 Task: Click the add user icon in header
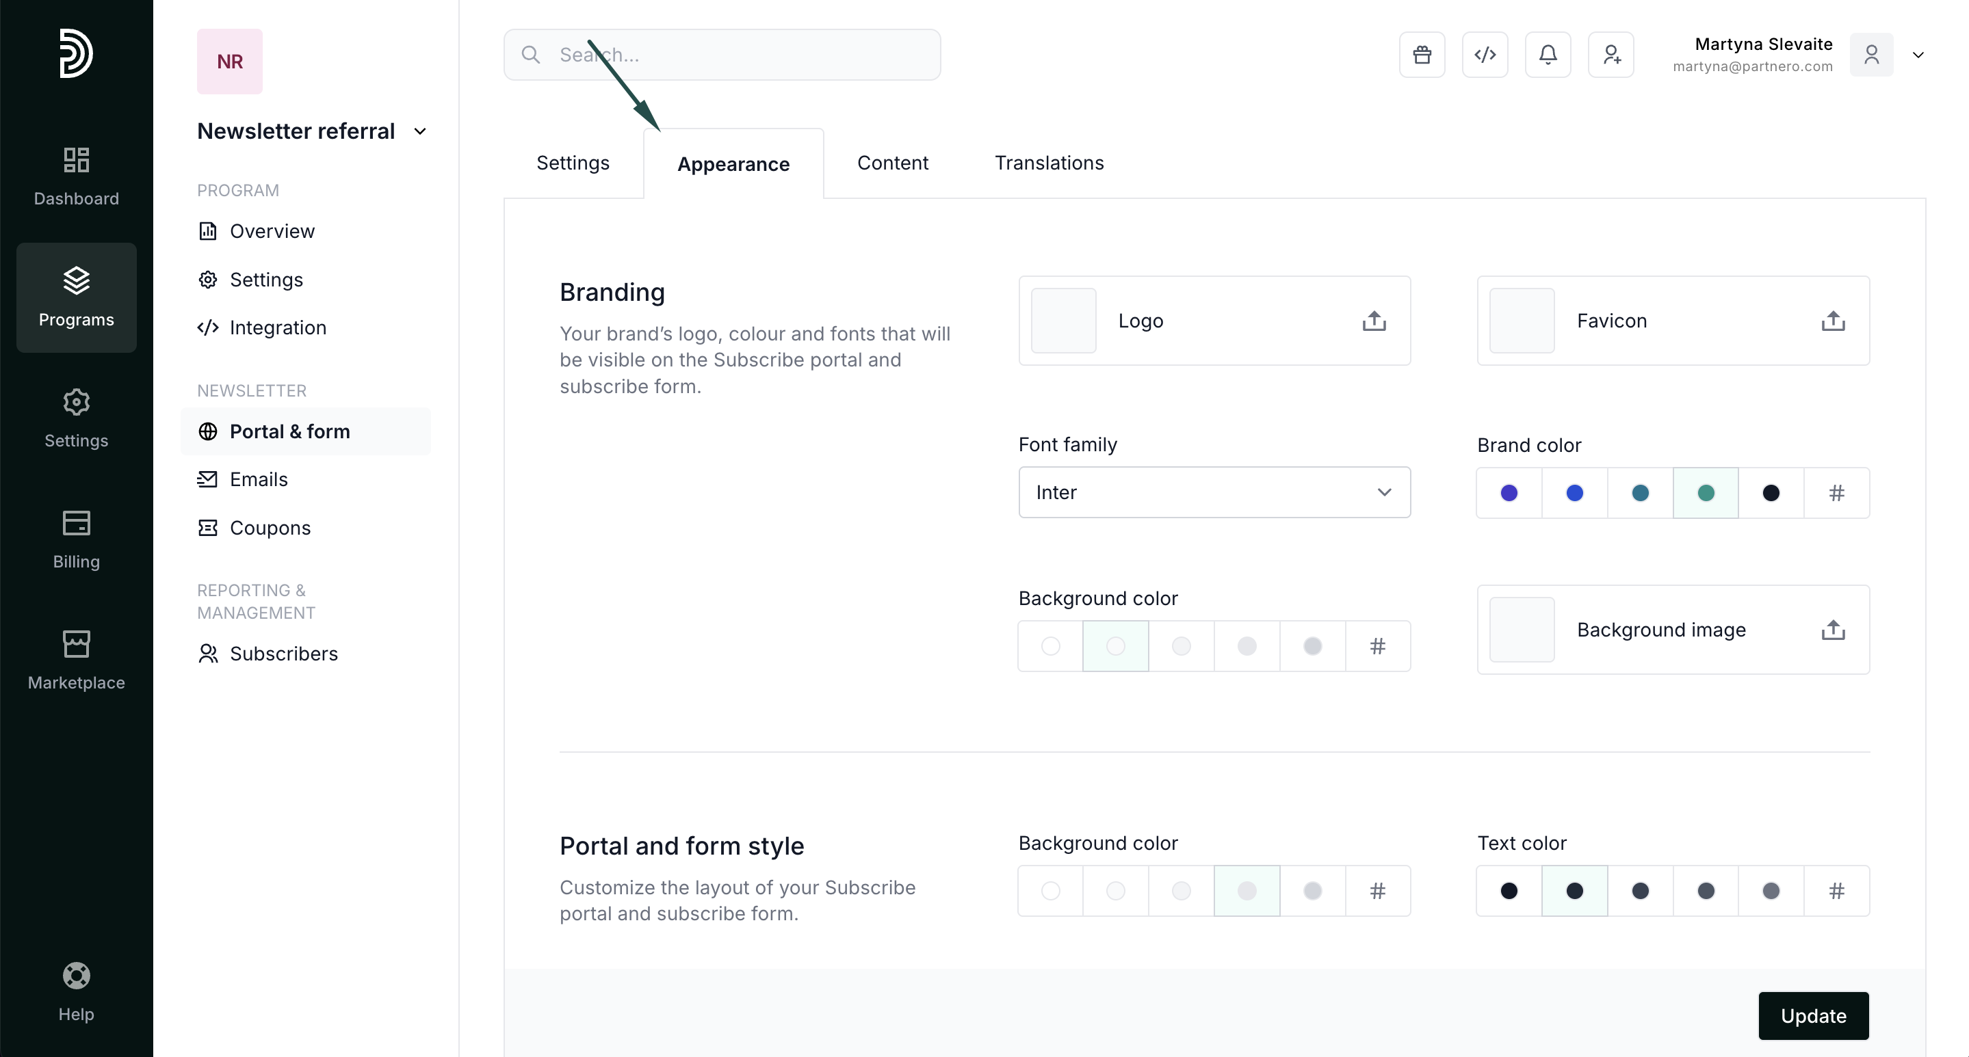[x=1611, y=55]
